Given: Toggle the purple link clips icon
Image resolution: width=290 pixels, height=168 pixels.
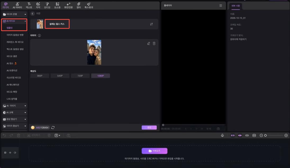Looking at the screenshot, I should pos(233,135).
